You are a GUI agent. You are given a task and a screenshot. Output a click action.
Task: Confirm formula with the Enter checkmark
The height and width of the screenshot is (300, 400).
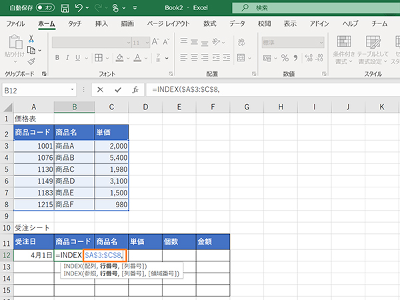click(x=117, y=89)
